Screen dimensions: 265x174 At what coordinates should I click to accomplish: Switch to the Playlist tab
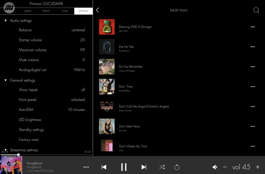[46, 11]
